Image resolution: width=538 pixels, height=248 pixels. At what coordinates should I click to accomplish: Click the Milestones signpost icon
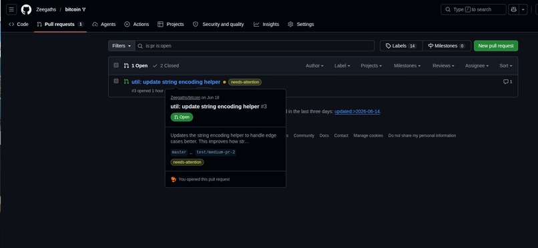click(431, 46)
